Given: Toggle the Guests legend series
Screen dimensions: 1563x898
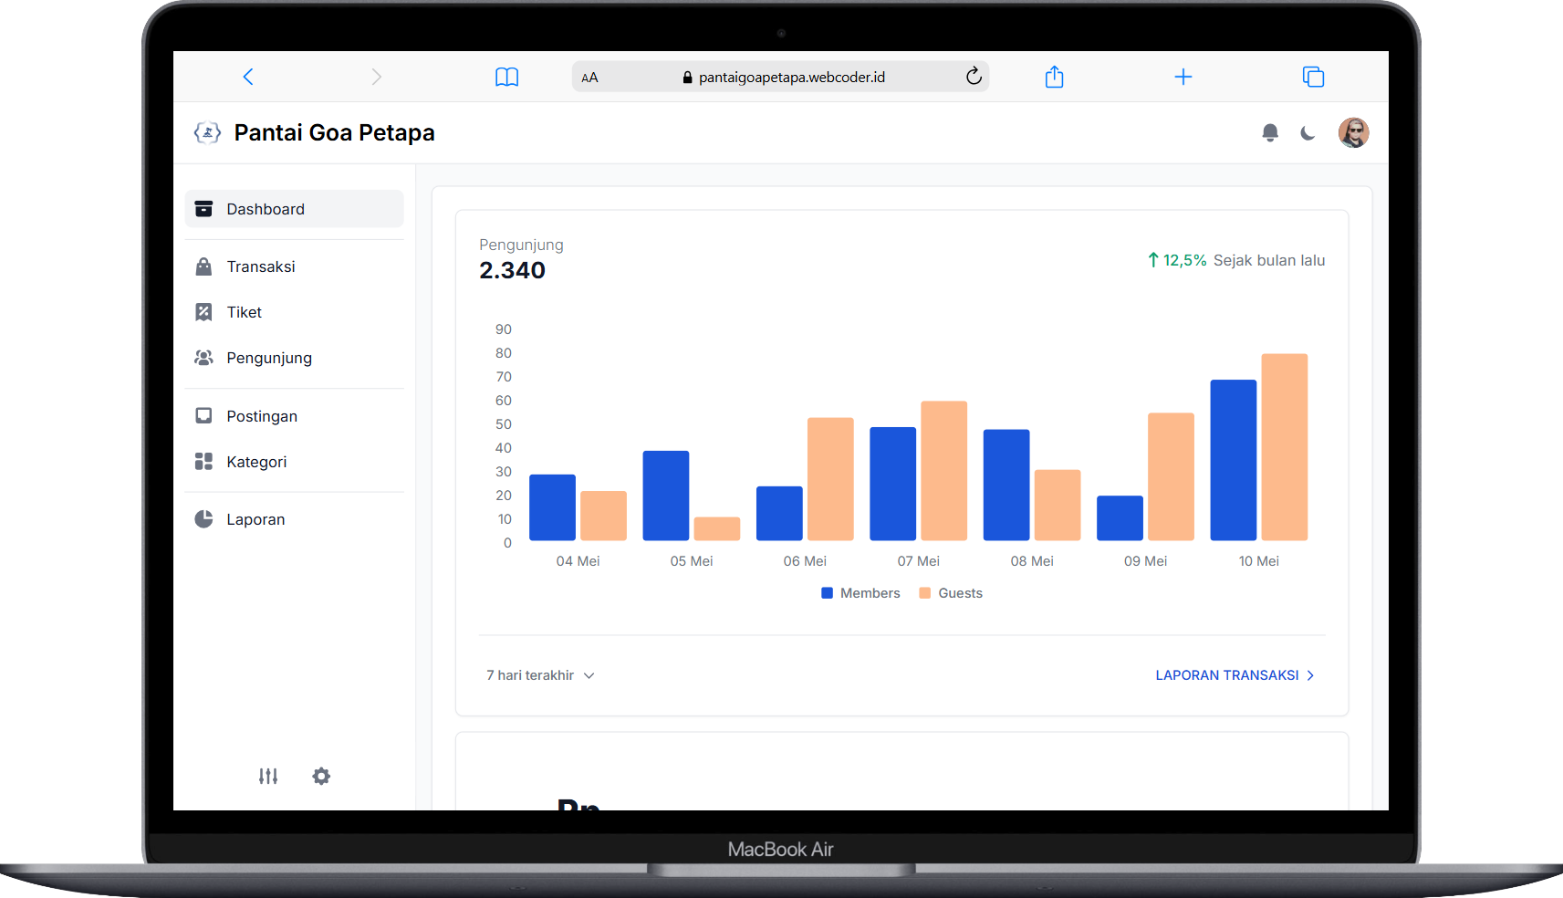Looking at the screenshot, I should click(951, 593).
